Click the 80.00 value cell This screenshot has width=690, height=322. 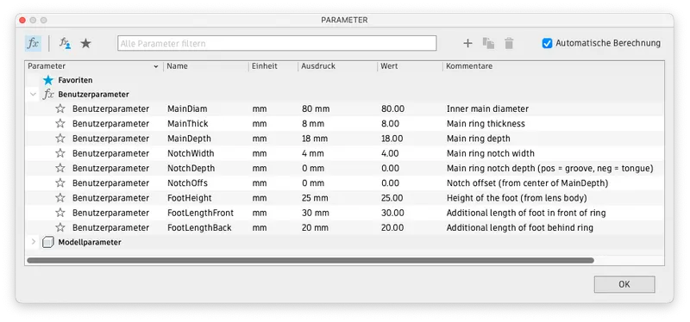point(392,108)
